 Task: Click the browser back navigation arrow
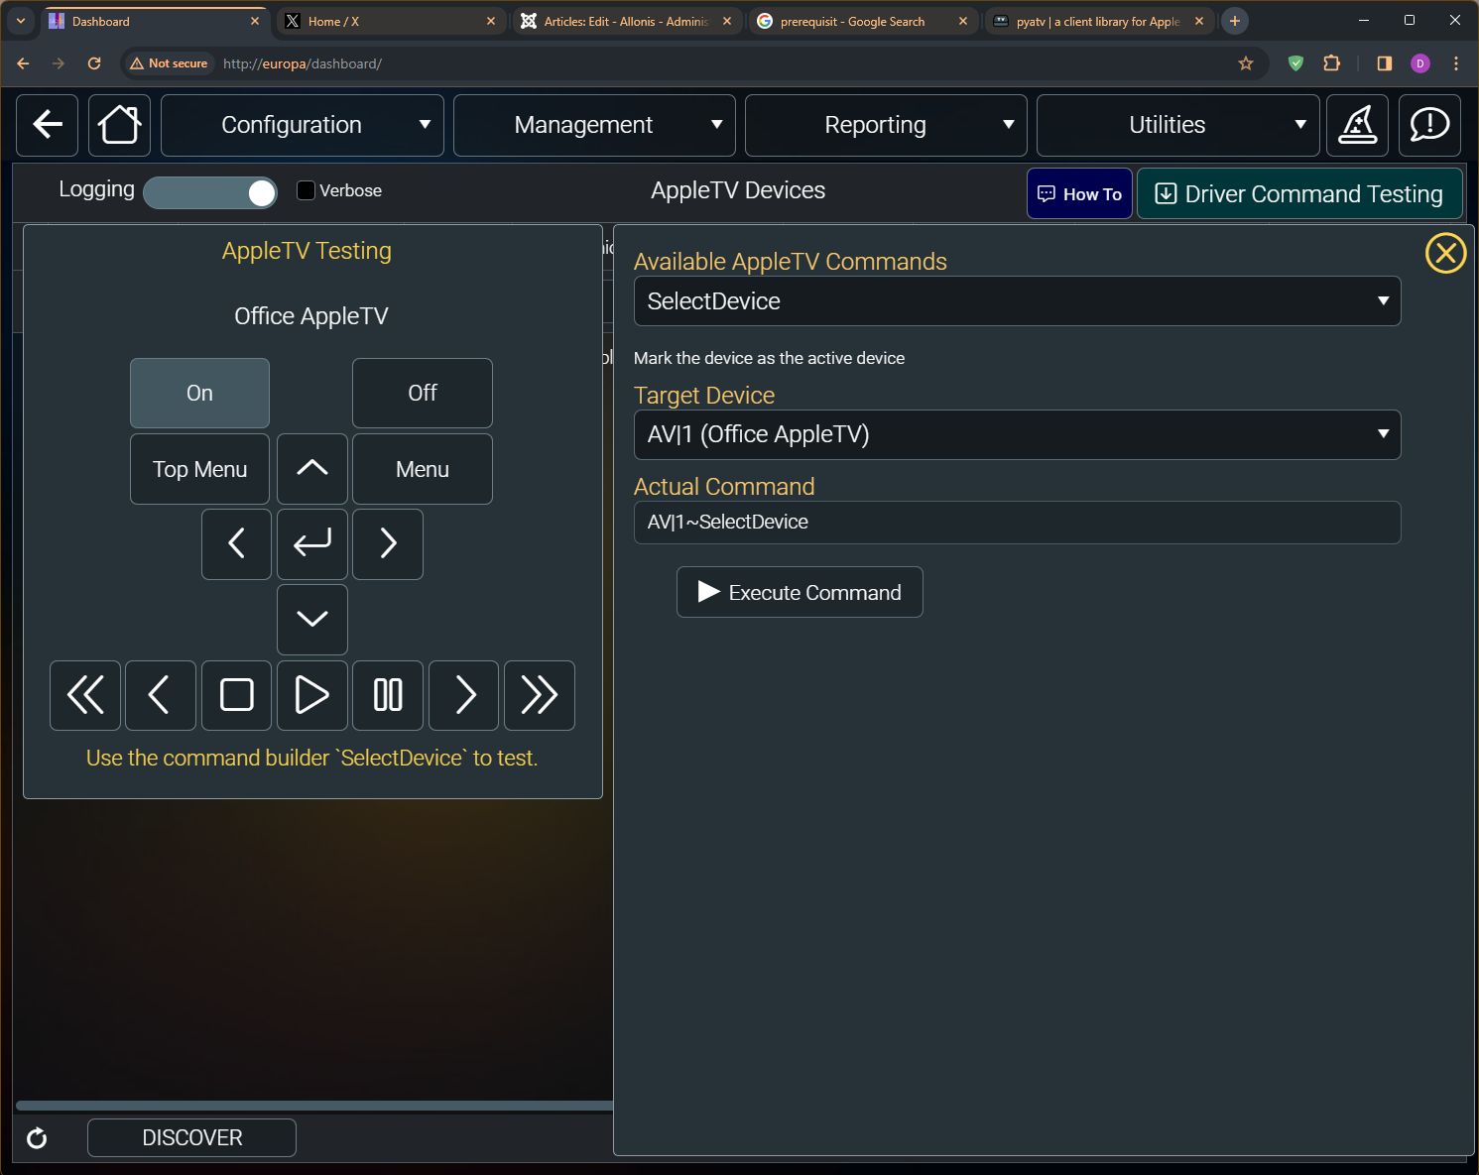pyautogui.click(x=23, y=63)
